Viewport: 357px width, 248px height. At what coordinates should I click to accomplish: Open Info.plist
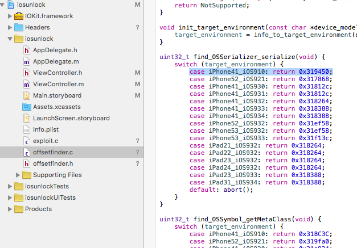[x=46, y=129]
